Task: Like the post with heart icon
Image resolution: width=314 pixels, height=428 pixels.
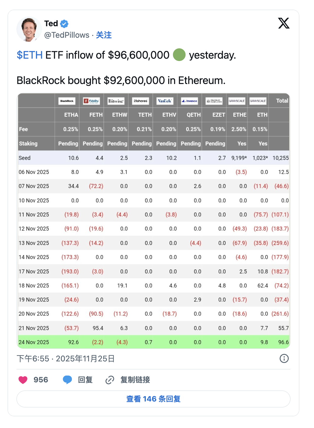Action: pos(23,380)
